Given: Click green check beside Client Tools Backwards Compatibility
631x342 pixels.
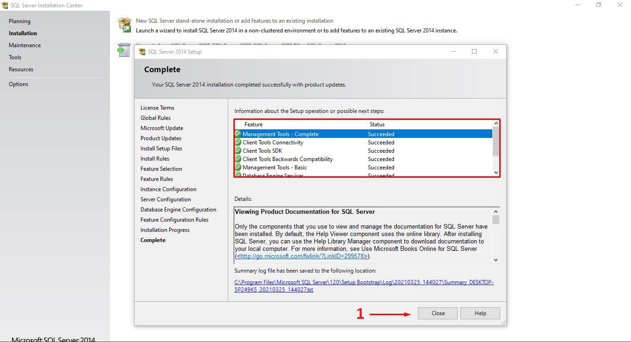Looking at the screenshot, I should coord(238,159).
